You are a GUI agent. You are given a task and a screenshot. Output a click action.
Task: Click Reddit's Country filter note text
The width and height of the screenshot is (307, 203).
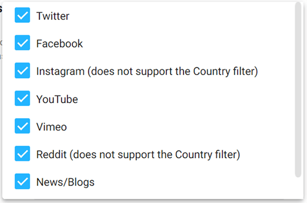point(154,154)
